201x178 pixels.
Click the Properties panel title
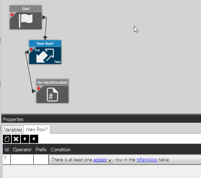coord(13,119)
